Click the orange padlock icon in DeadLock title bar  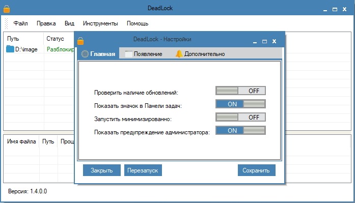pyautogui.click(x=7, y=9)
